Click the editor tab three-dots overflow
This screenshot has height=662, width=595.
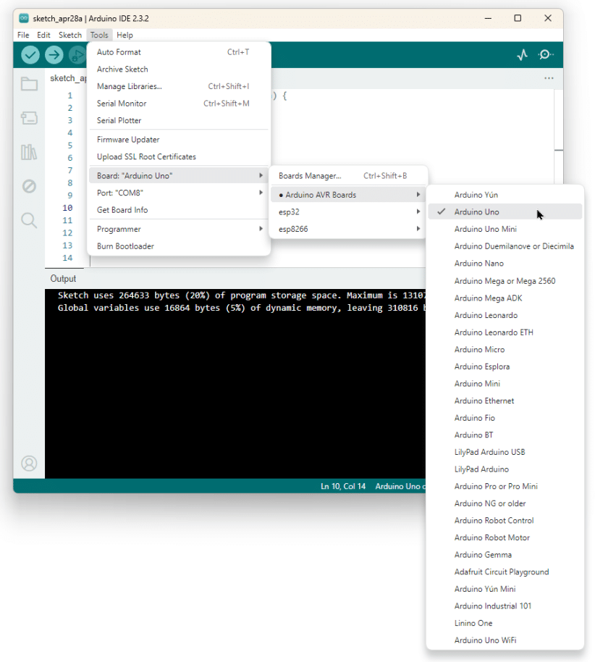[x=549, y=78]
